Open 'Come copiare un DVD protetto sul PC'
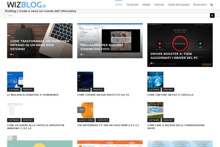220x147 pixels. coord(103,95)
